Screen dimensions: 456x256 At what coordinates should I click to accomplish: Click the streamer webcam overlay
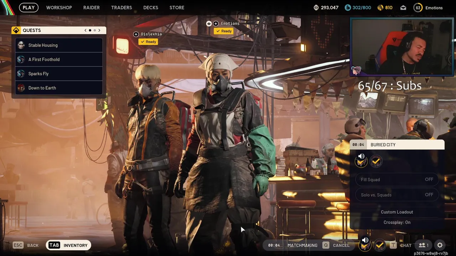[x=402, y=47]
